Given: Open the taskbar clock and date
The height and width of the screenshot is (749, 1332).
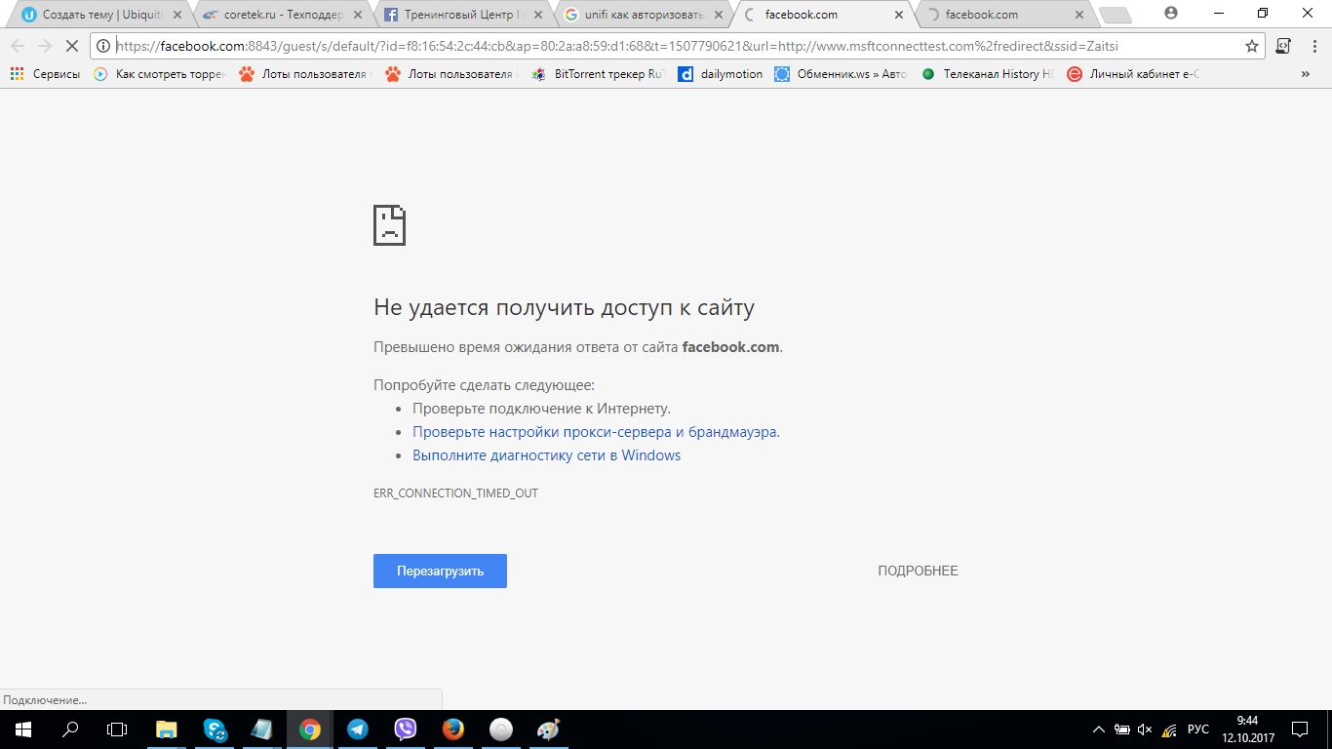Looking at the screenshot, I should 1247,729.
